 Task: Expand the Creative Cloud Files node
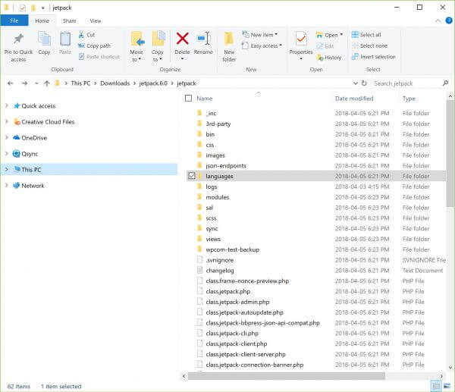(7, 122)
